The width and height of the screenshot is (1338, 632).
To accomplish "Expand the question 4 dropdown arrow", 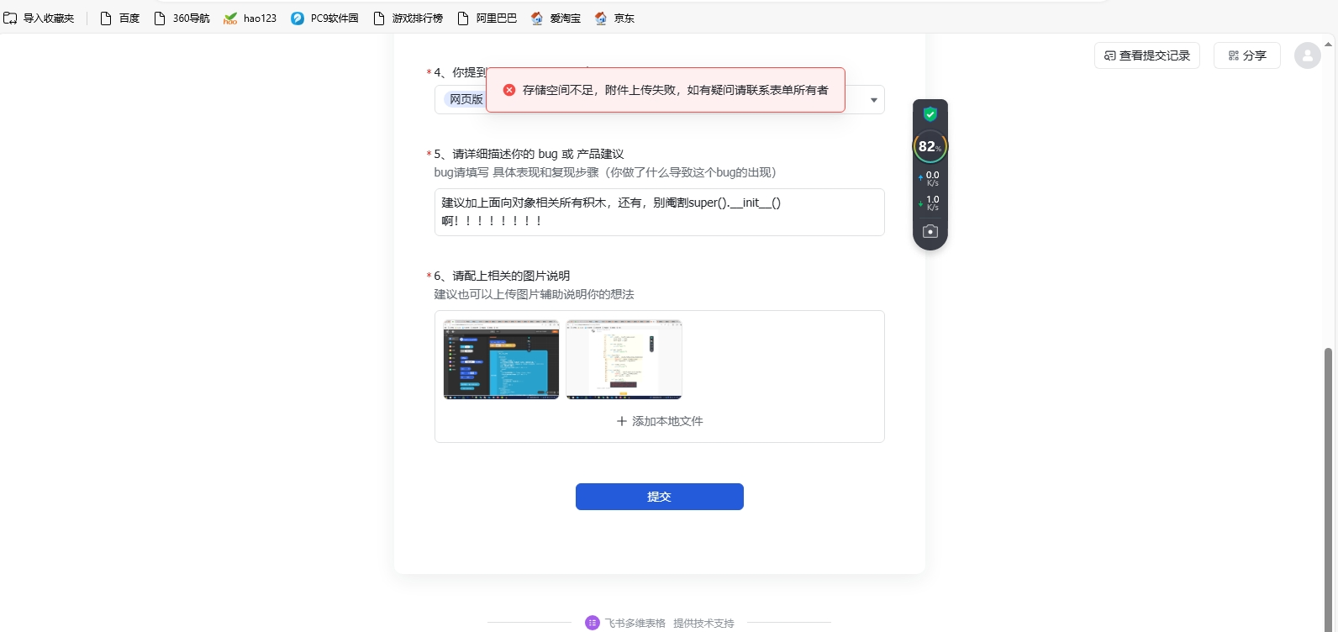I will point(873,100).
